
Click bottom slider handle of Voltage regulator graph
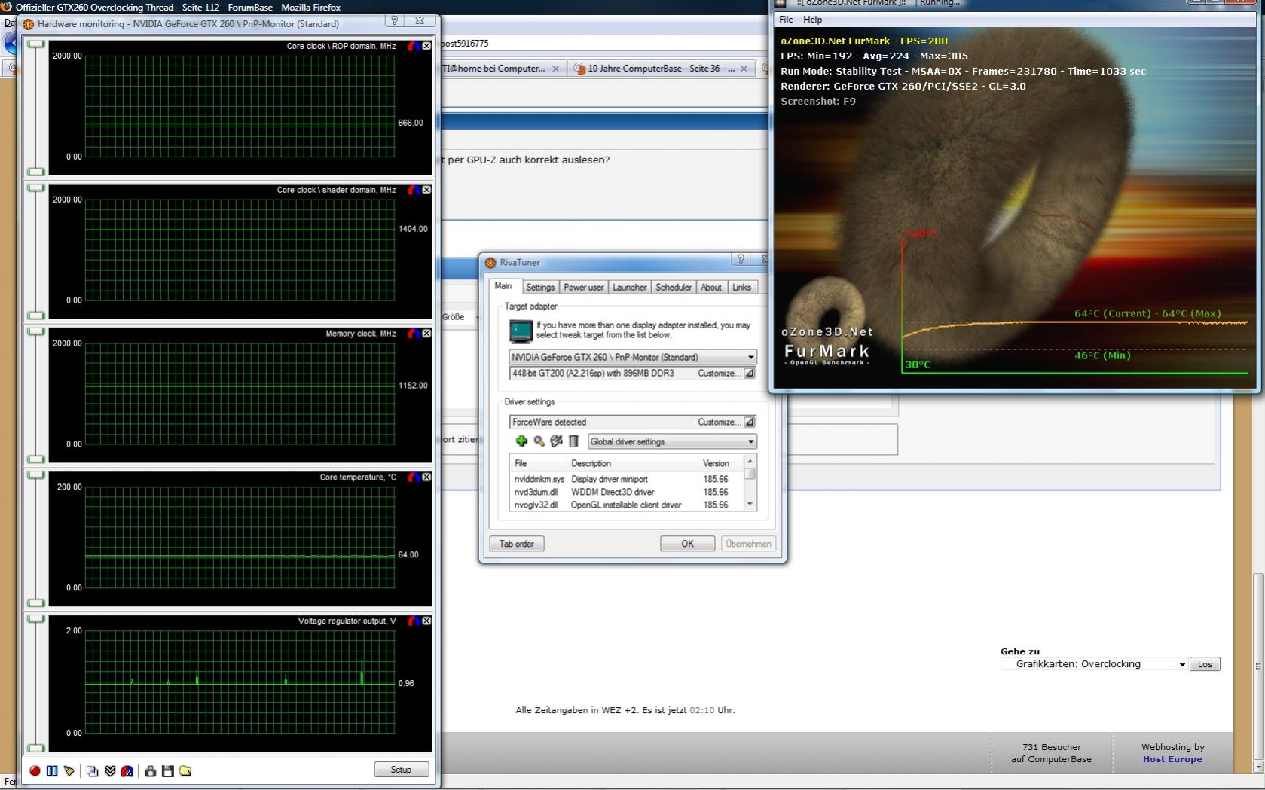(x=35, y=748)
